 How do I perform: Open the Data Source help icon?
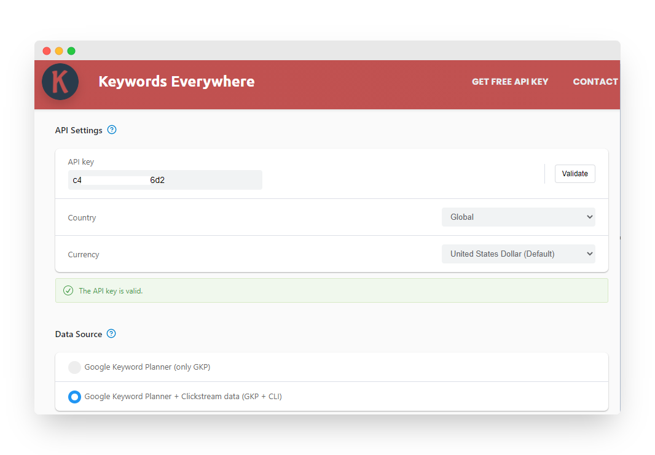(111, 333)
